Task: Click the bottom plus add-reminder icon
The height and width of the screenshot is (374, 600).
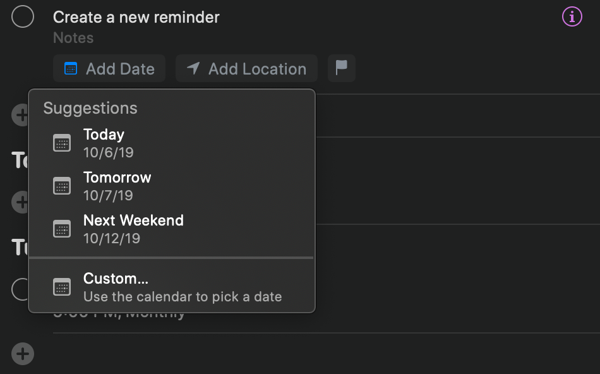Action: tap(23, 353)
